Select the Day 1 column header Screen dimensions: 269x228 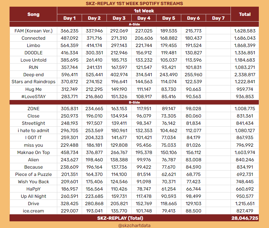pyautogui.click(x=69, y=18)
